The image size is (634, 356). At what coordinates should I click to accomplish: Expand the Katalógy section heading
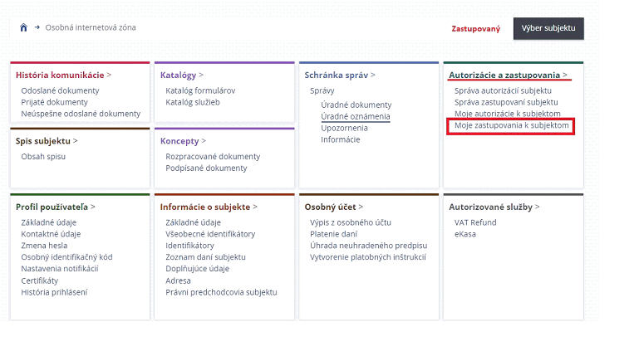pos(181,75)
